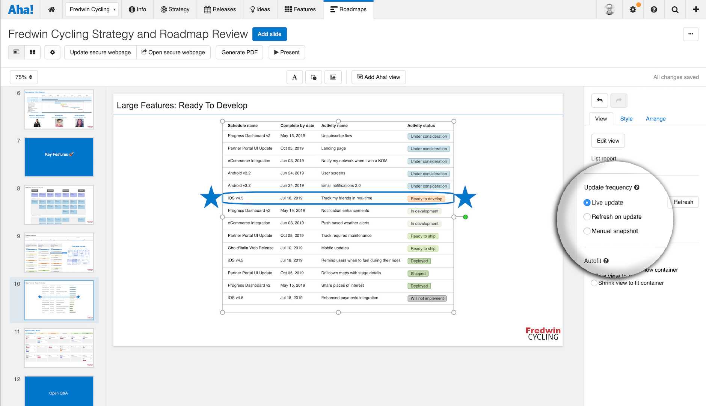This screenshot has height=406, width=706.
Task: Open settings gear in top right
Action: (633, 9)
